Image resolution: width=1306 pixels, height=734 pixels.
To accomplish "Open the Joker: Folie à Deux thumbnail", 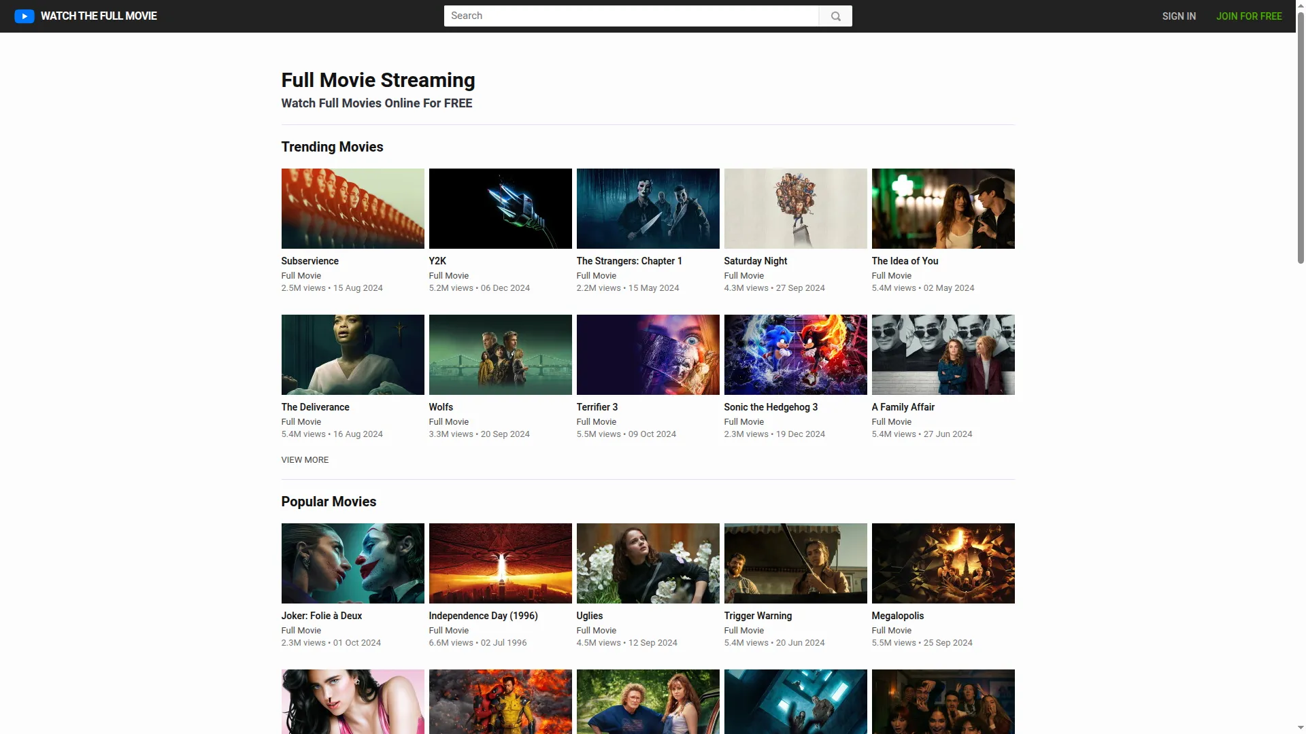I will 352,563.
